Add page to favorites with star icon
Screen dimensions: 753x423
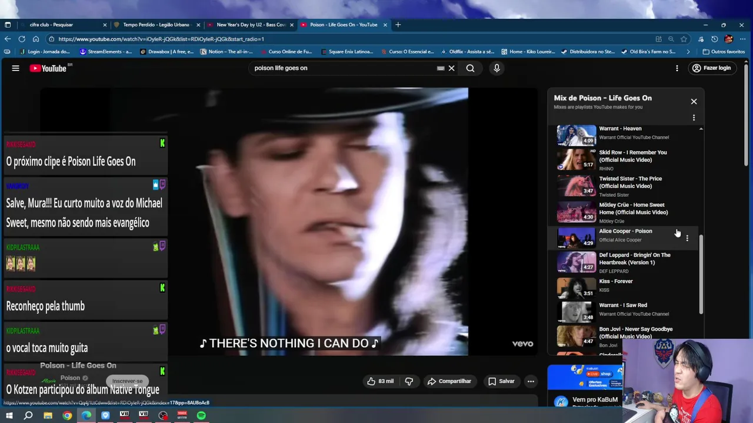684,39
